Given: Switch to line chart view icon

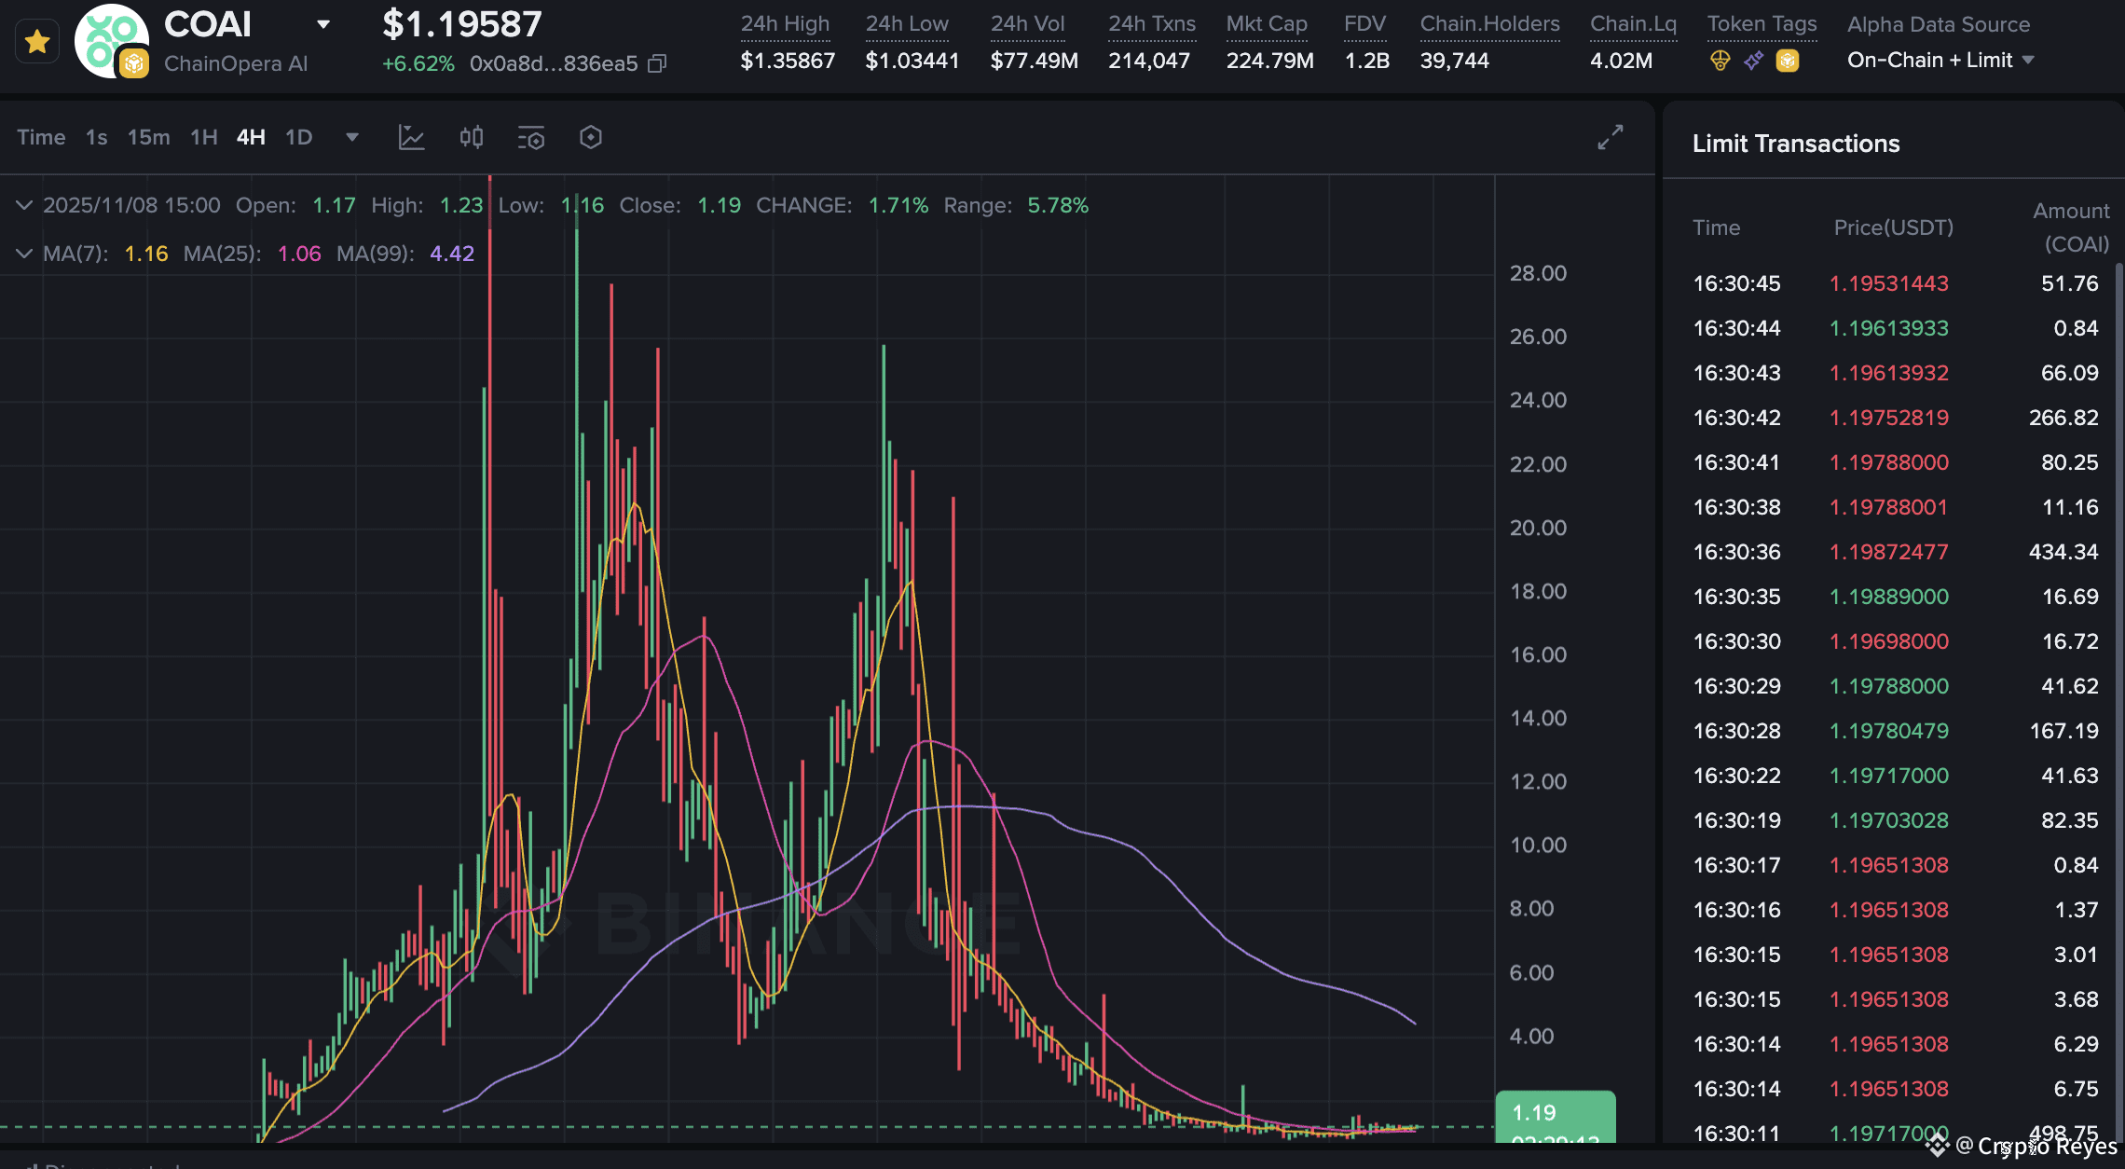Looking at the screenshot, I should click(x=411, y=138).
